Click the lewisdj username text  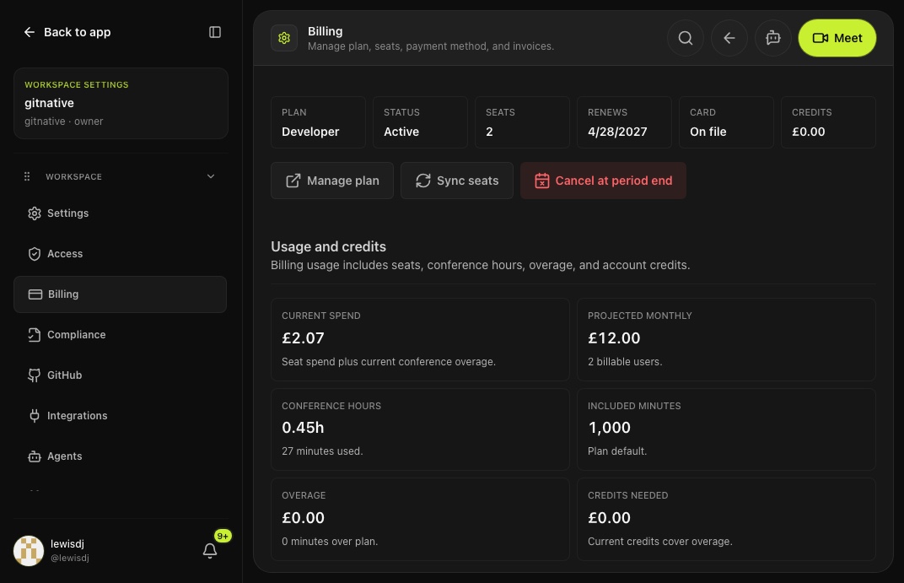coord(67,544)
